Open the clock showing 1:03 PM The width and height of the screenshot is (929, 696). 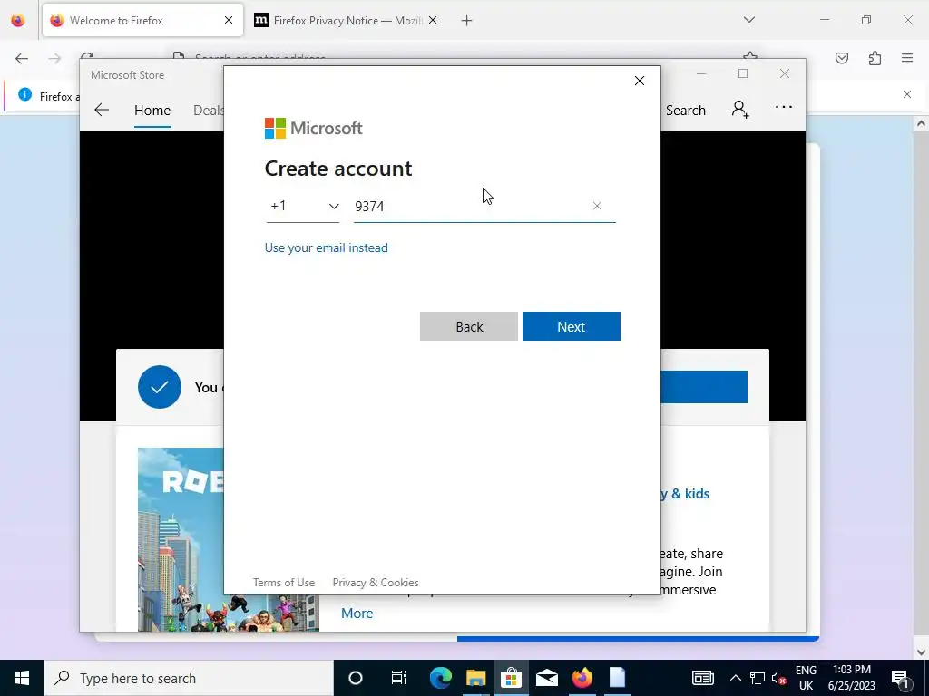pyautogui.click(x=851, y=678)
